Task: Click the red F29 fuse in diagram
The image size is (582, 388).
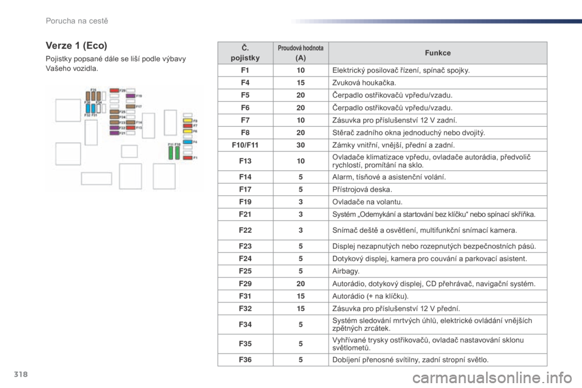Action: (115, 90)
